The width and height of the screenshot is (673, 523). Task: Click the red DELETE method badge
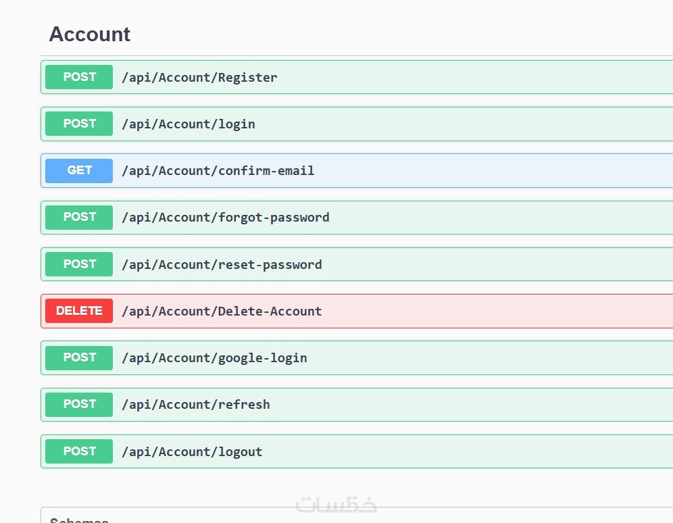[x=79, y=311]
